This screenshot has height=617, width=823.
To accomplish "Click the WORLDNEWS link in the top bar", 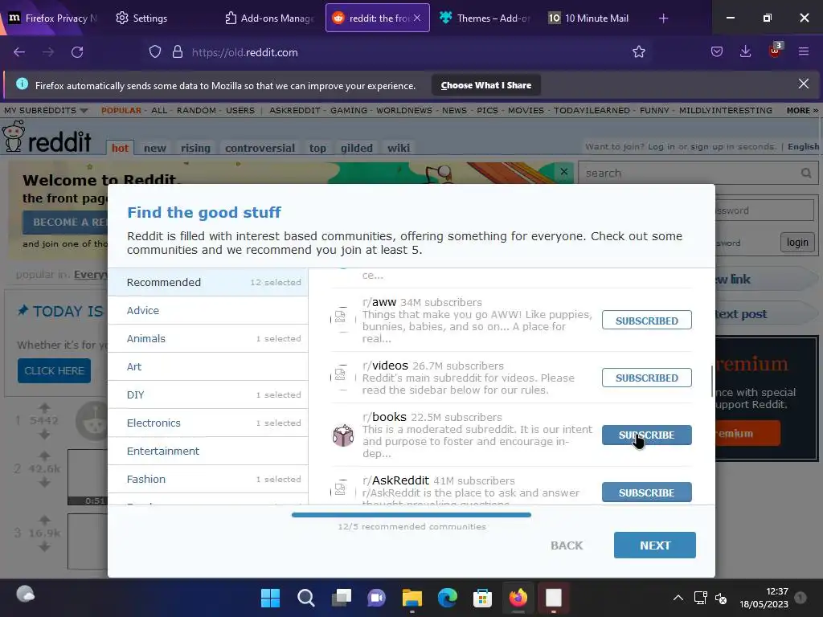I will pos(404,110).
